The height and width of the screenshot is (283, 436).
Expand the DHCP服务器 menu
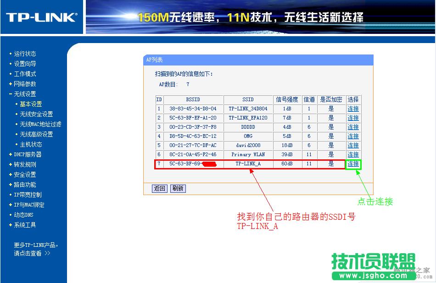[x=27, y=154]
